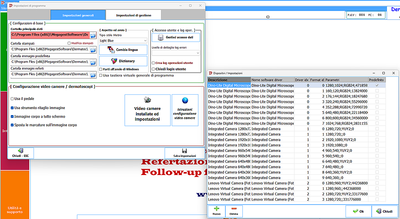Click the Cambia lingua flag icon
This screenshot has width=400, height=219.
111,50
